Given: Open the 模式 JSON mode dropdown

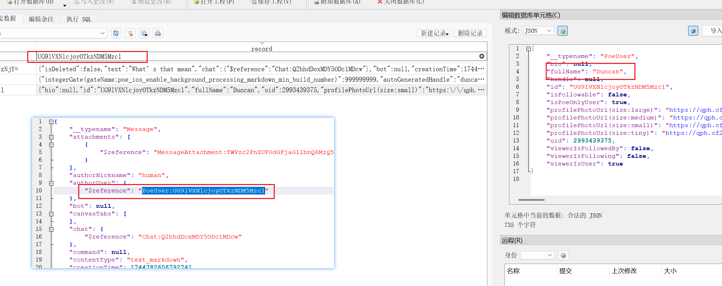Looking at the screenshot, I should click(x=539, y=31).
